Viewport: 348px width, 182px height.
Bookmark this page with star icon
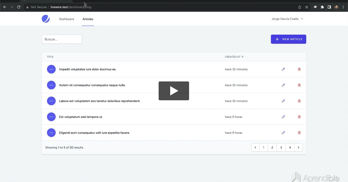[307, 7]
